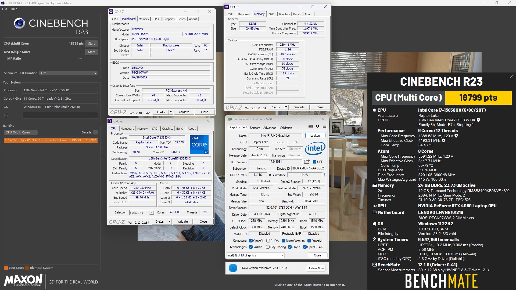Screen dimensions: 516x290
Task: Click the Memory icon in BenchMate panel
Action: click(x=374, y=185)
